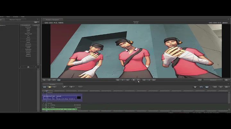The image size is (231, 129).
Task: Expand the Music track row
Action: (x=43, y=107)
